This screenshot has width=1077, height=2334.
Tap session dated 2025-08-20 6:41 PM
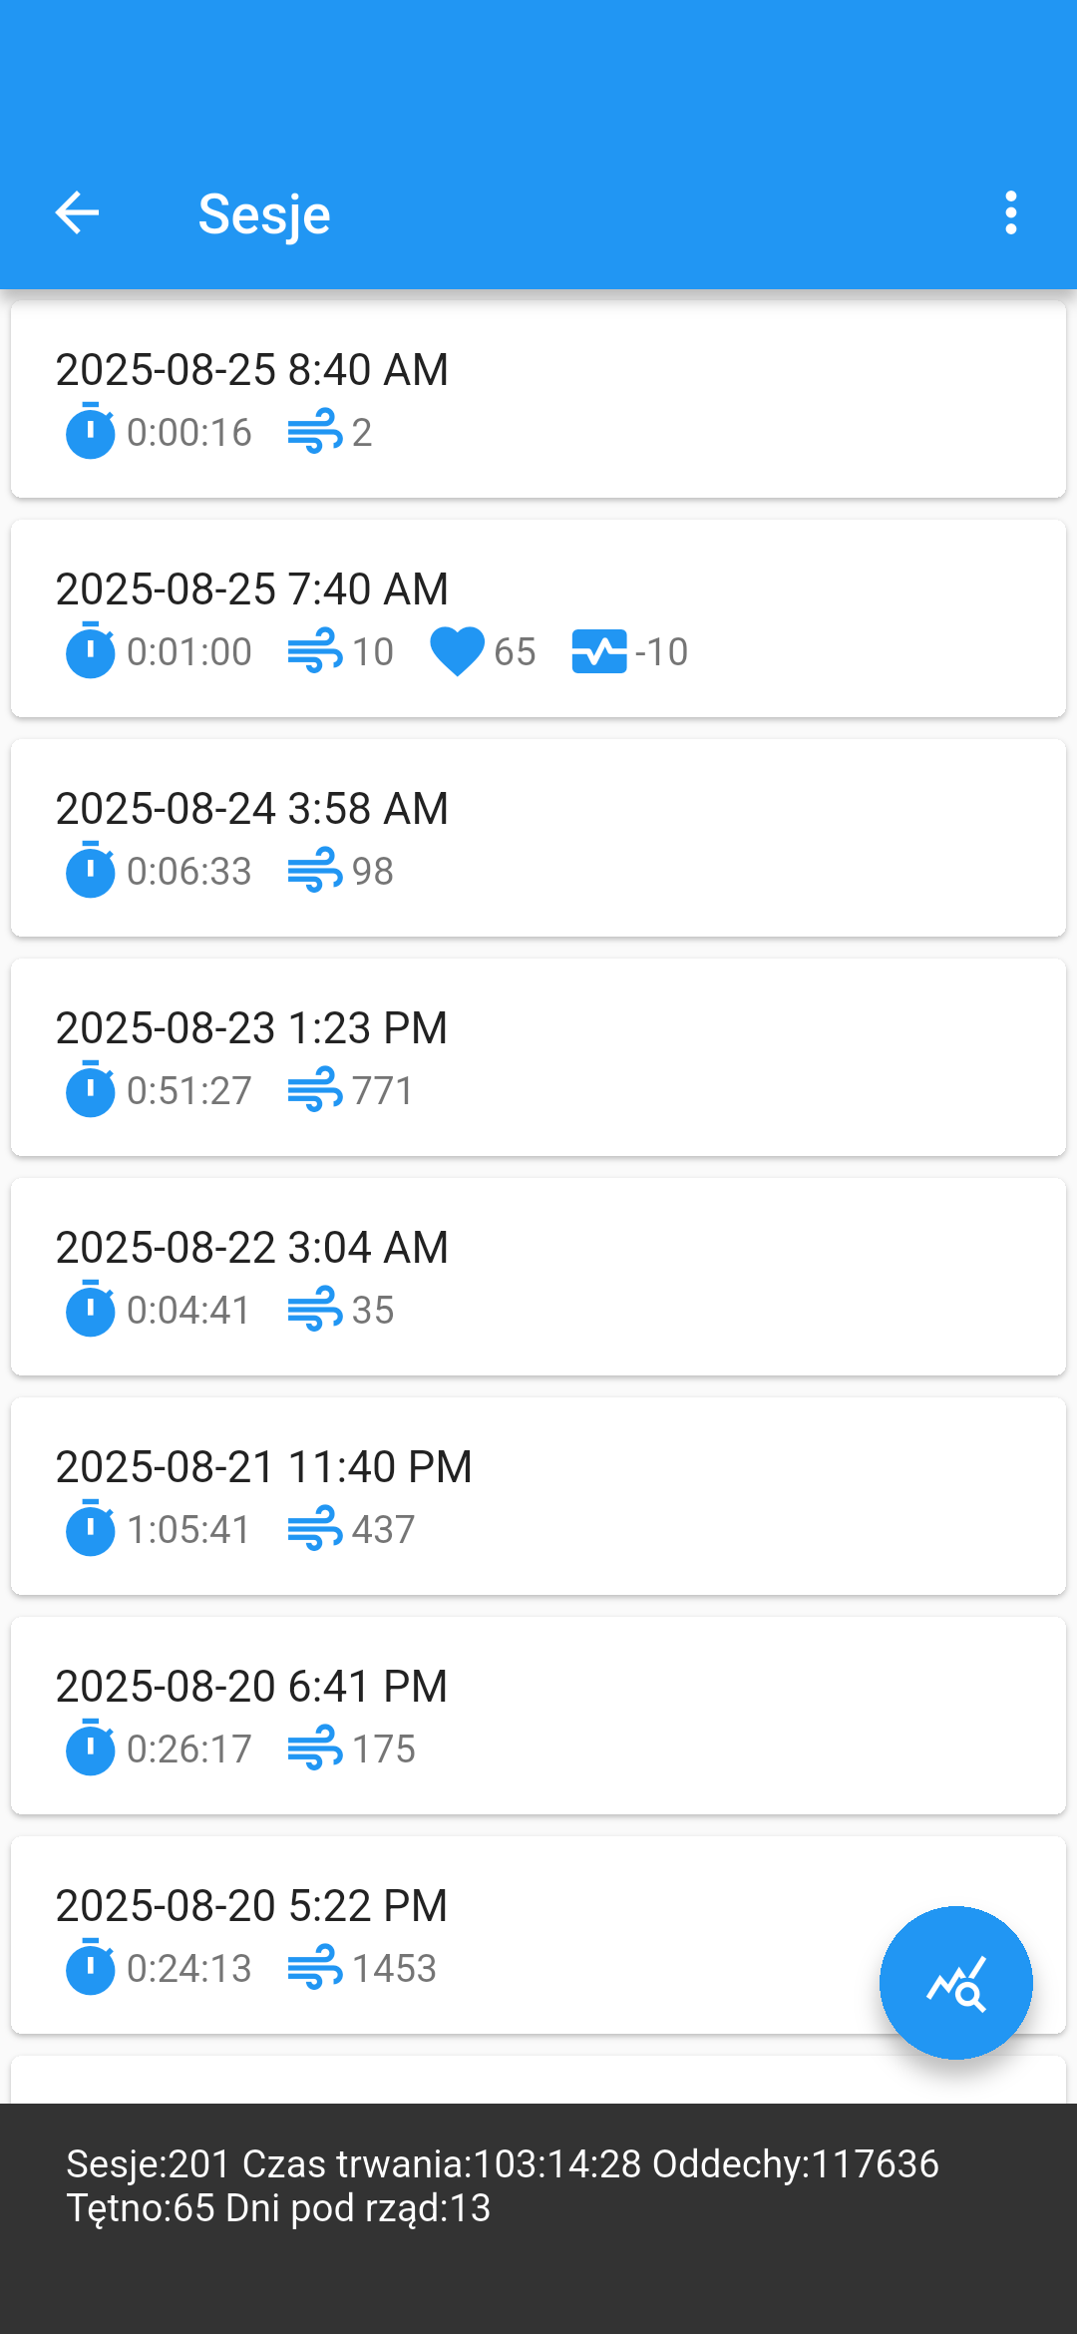538,1716
